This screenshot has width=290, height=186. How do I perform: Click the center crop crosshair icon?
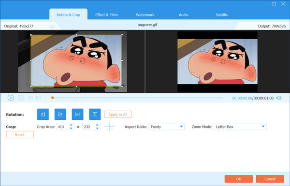(109, 127)
